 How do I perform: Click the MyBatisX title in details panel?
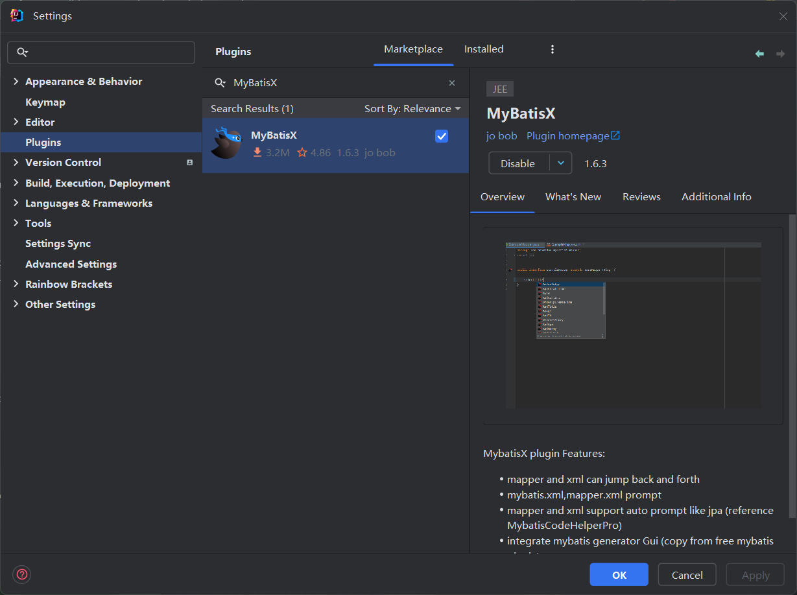coord(521,113)
